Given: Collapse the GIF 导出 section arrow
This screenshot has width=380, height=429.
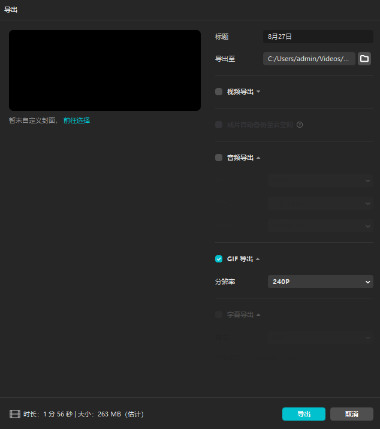Looking at the screenshot, I should click(x=258, y=259).
